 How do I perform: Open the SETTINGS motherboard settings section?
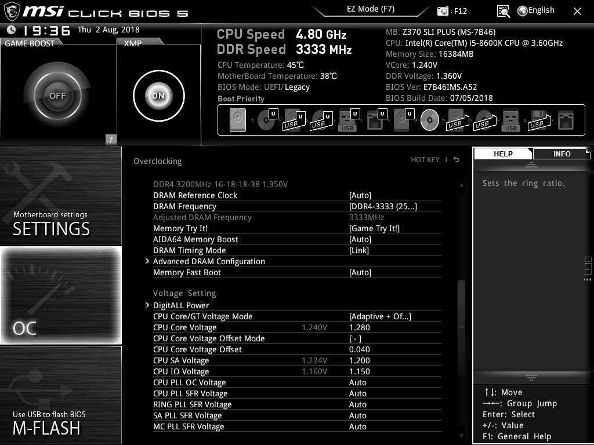[x=60, y=196]
